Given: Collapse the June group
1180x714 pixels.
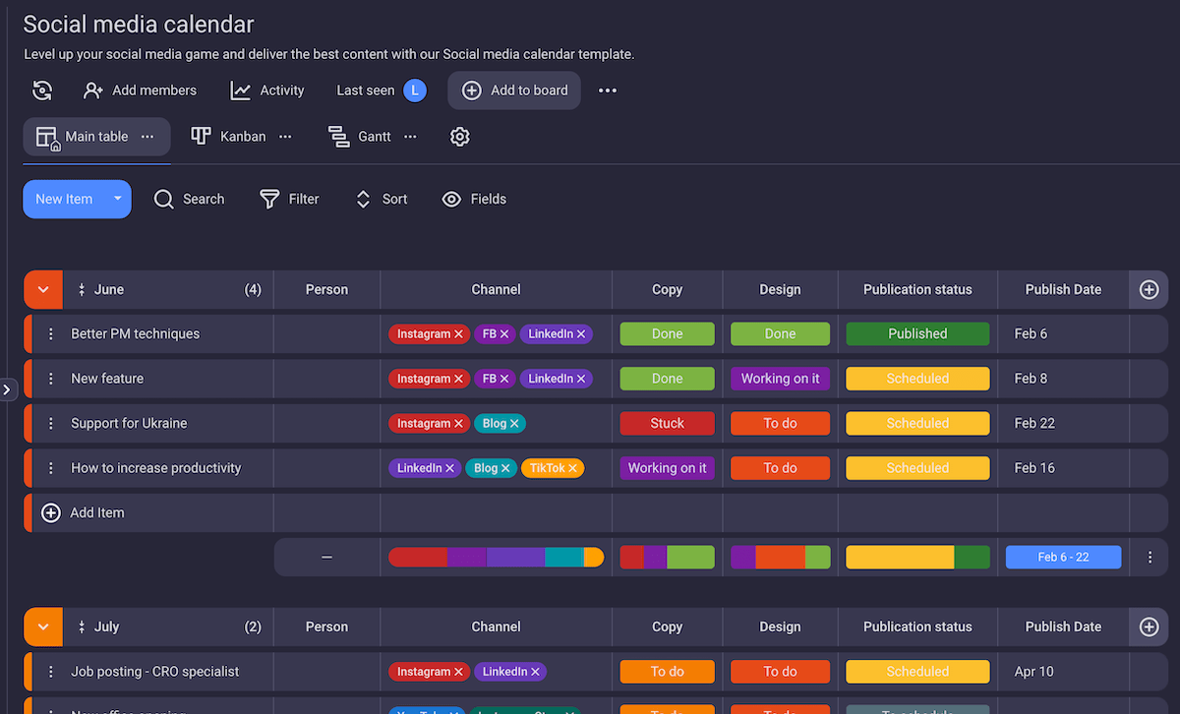Looking at the screenshot, I should [x=42, y=289].
